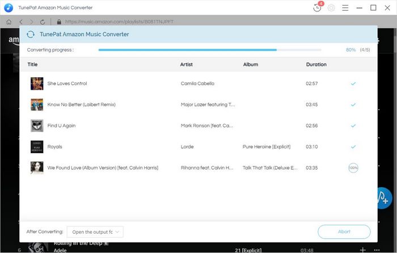The image size is (397, 253).
Task: Click the converting progress bar
Action: coord(210,50)
